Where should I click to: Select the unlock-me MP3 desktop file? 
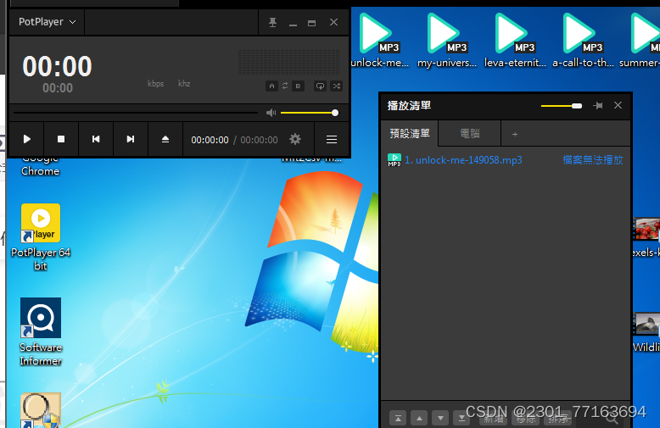coord(380,41)
